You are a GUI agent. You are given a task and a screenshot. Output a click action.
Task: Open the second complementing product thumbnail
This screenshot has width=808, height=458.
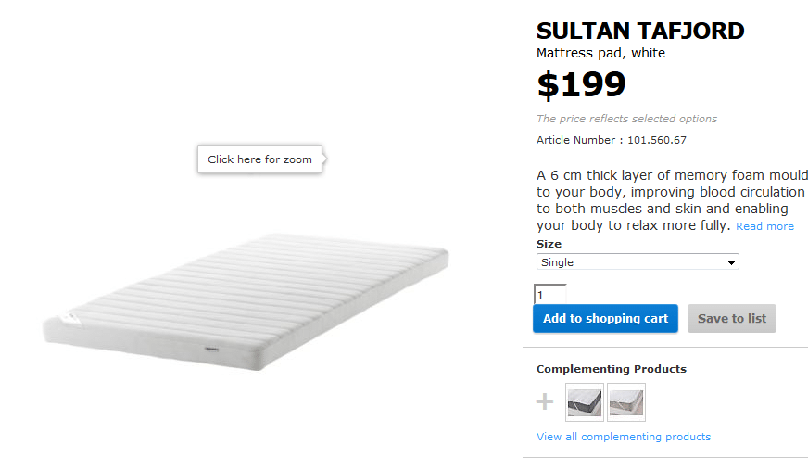pyautogui.click(x=626, y=402)
